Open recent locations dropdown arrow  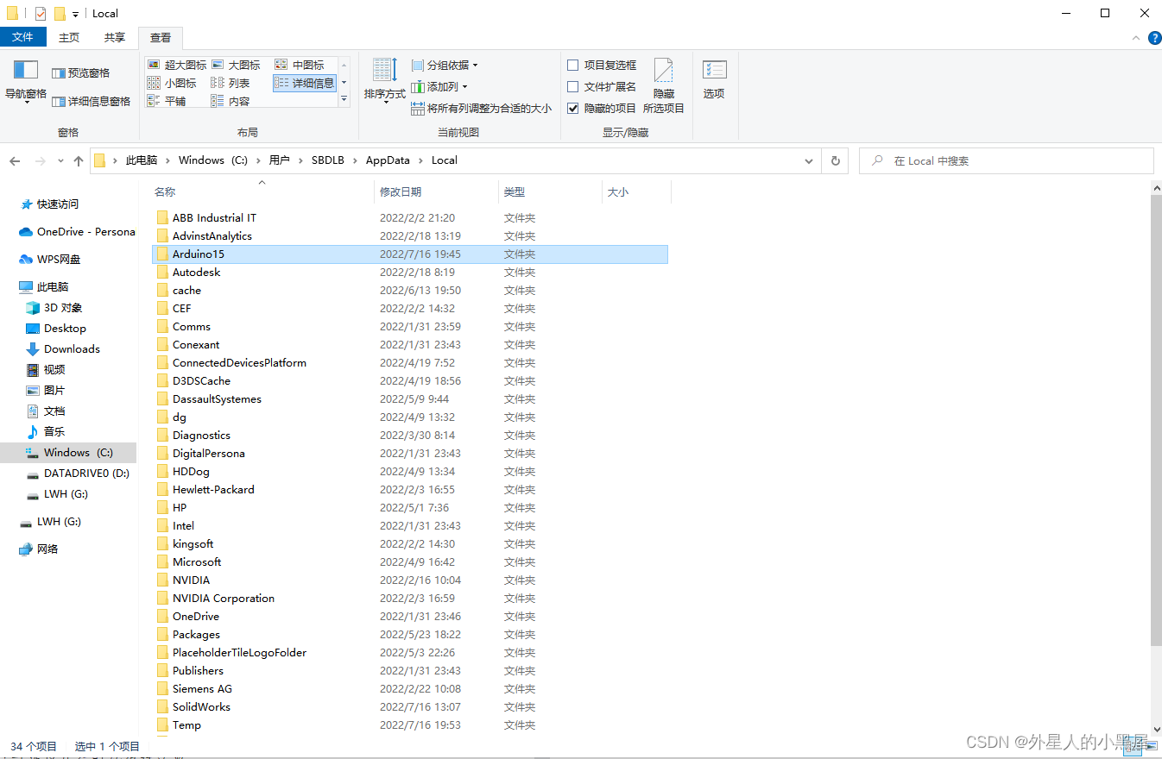coord(60,161)
